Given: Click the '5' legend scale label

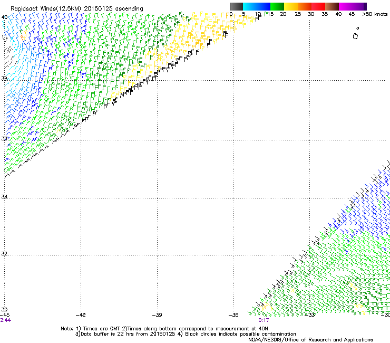Looking at the screenshot, I should [243, 14].
